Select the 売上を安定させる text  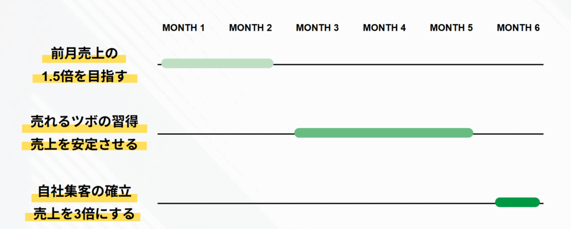coord(84,145)
